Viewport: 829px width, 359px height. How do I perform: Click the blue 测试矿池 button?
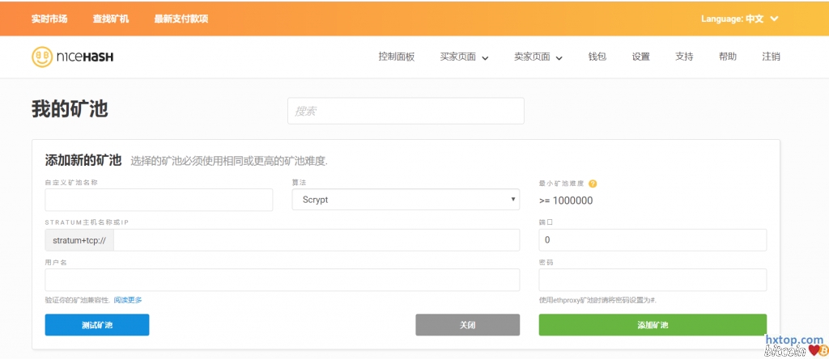point(97,325)
